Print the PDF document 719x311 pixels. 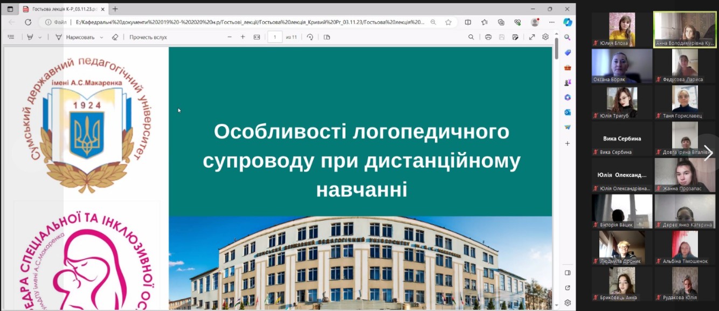coord(488,37)
